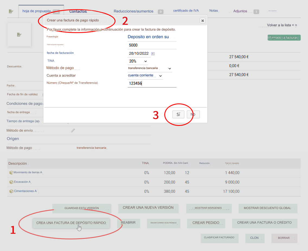Click GUARDAR ESTA VERSIÓN button
Image resolution: width=308 pixels, height=251 pixels.
click(82, 208)
